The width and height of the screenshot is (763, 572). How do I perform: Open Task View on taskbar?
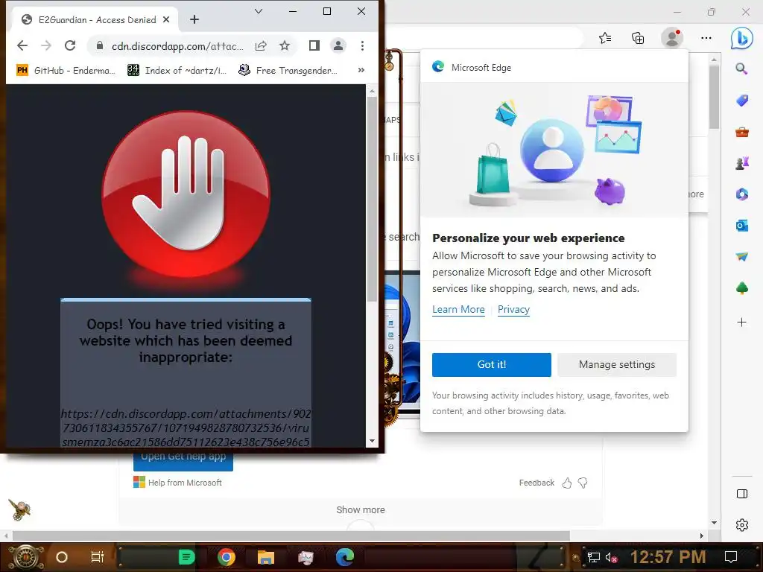pos(98,557)
